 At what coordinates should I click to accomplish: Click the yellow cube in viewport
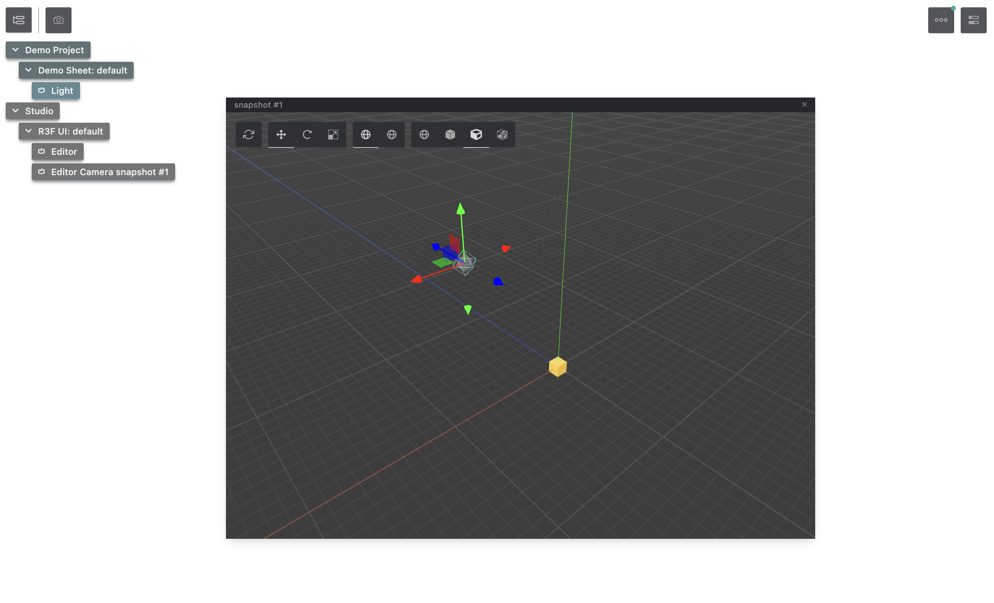pyautogui.click(x=558, y=367)
